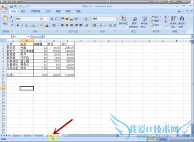Toggle the player's fullscreen icon
This screenshot has height=142, width=194.
[169, 2]
